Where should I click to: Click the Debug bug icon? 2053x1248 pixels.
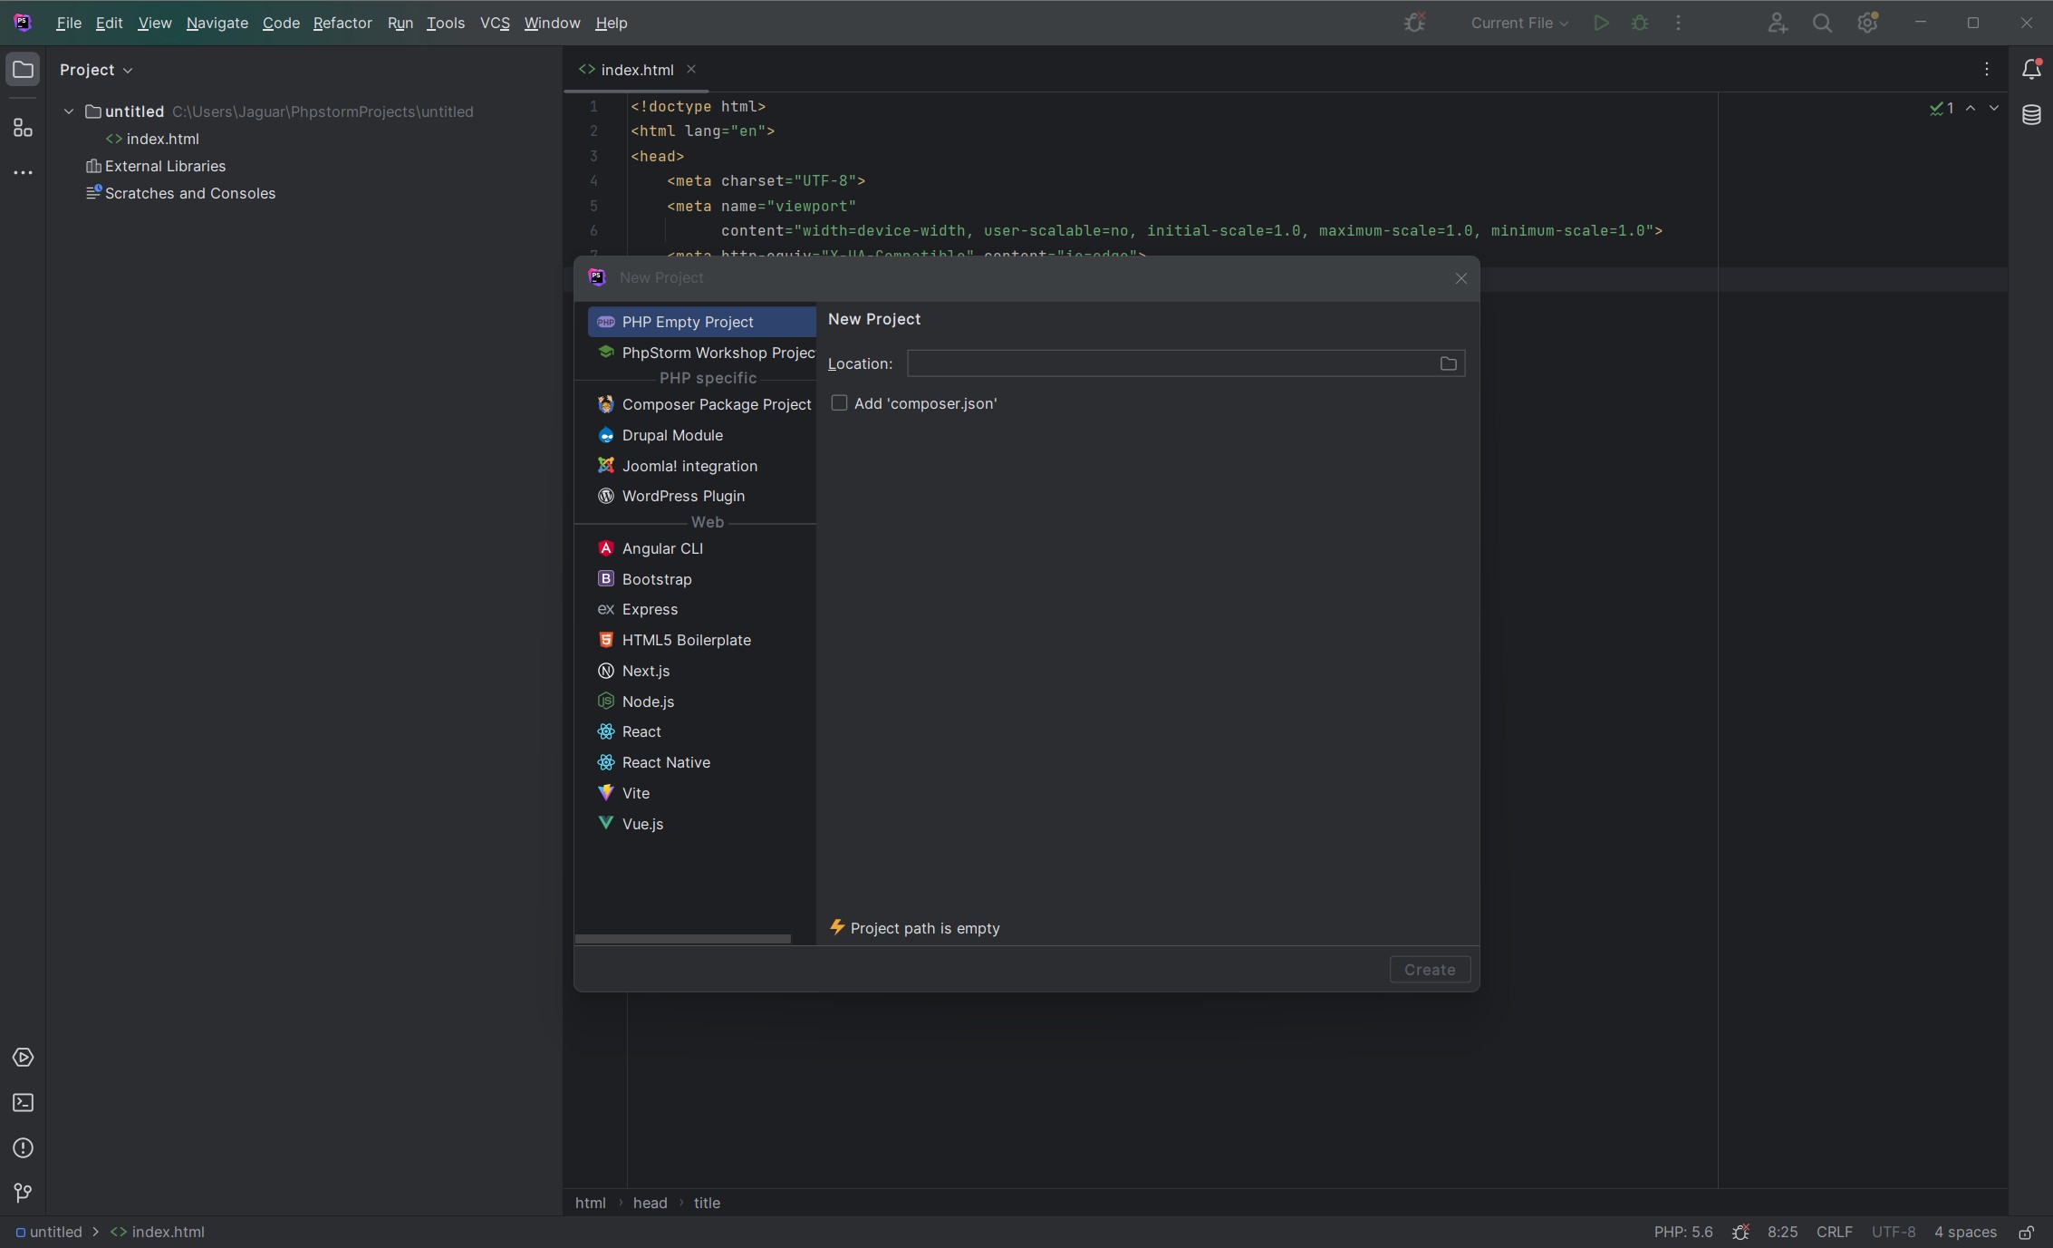click(x=1640, y=24)
